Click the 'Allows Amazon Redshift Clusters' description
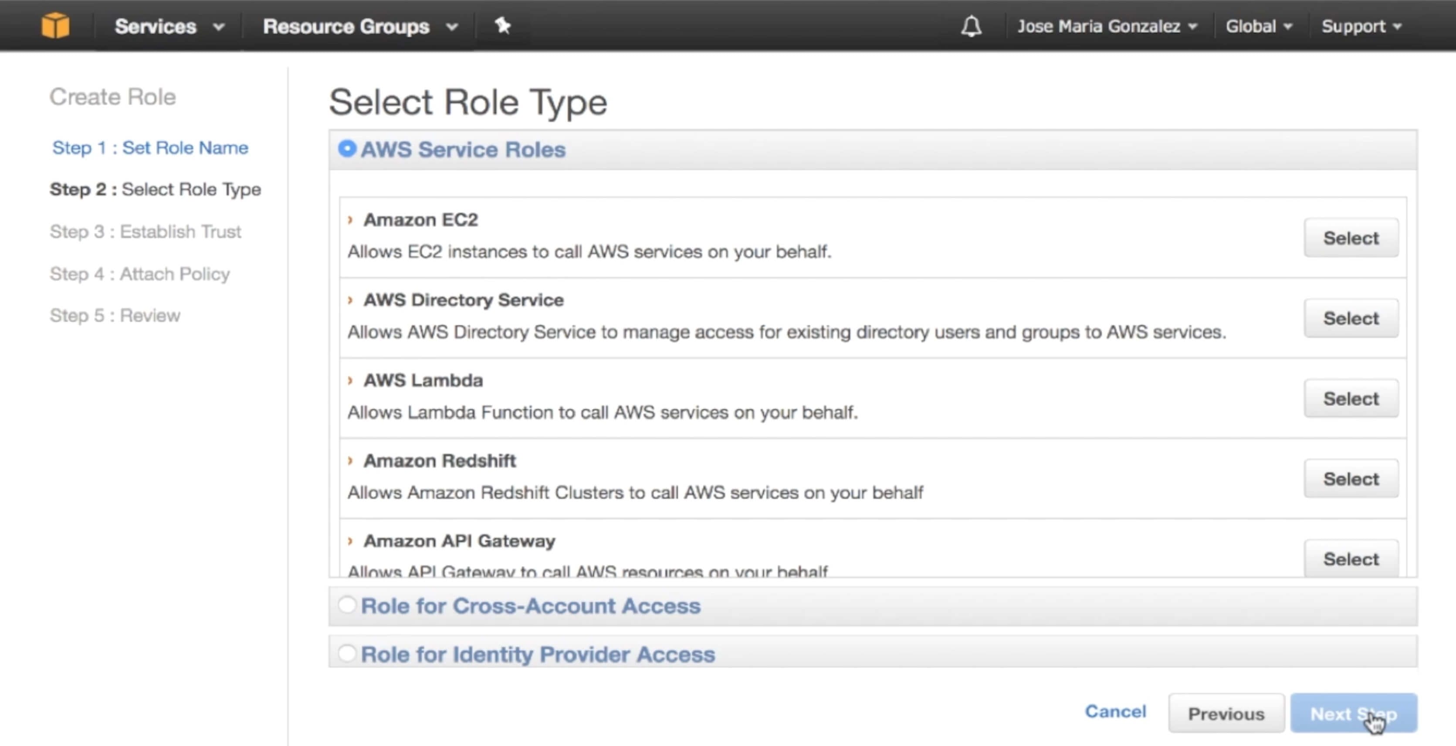1456x746 pixels. point(635,492)
